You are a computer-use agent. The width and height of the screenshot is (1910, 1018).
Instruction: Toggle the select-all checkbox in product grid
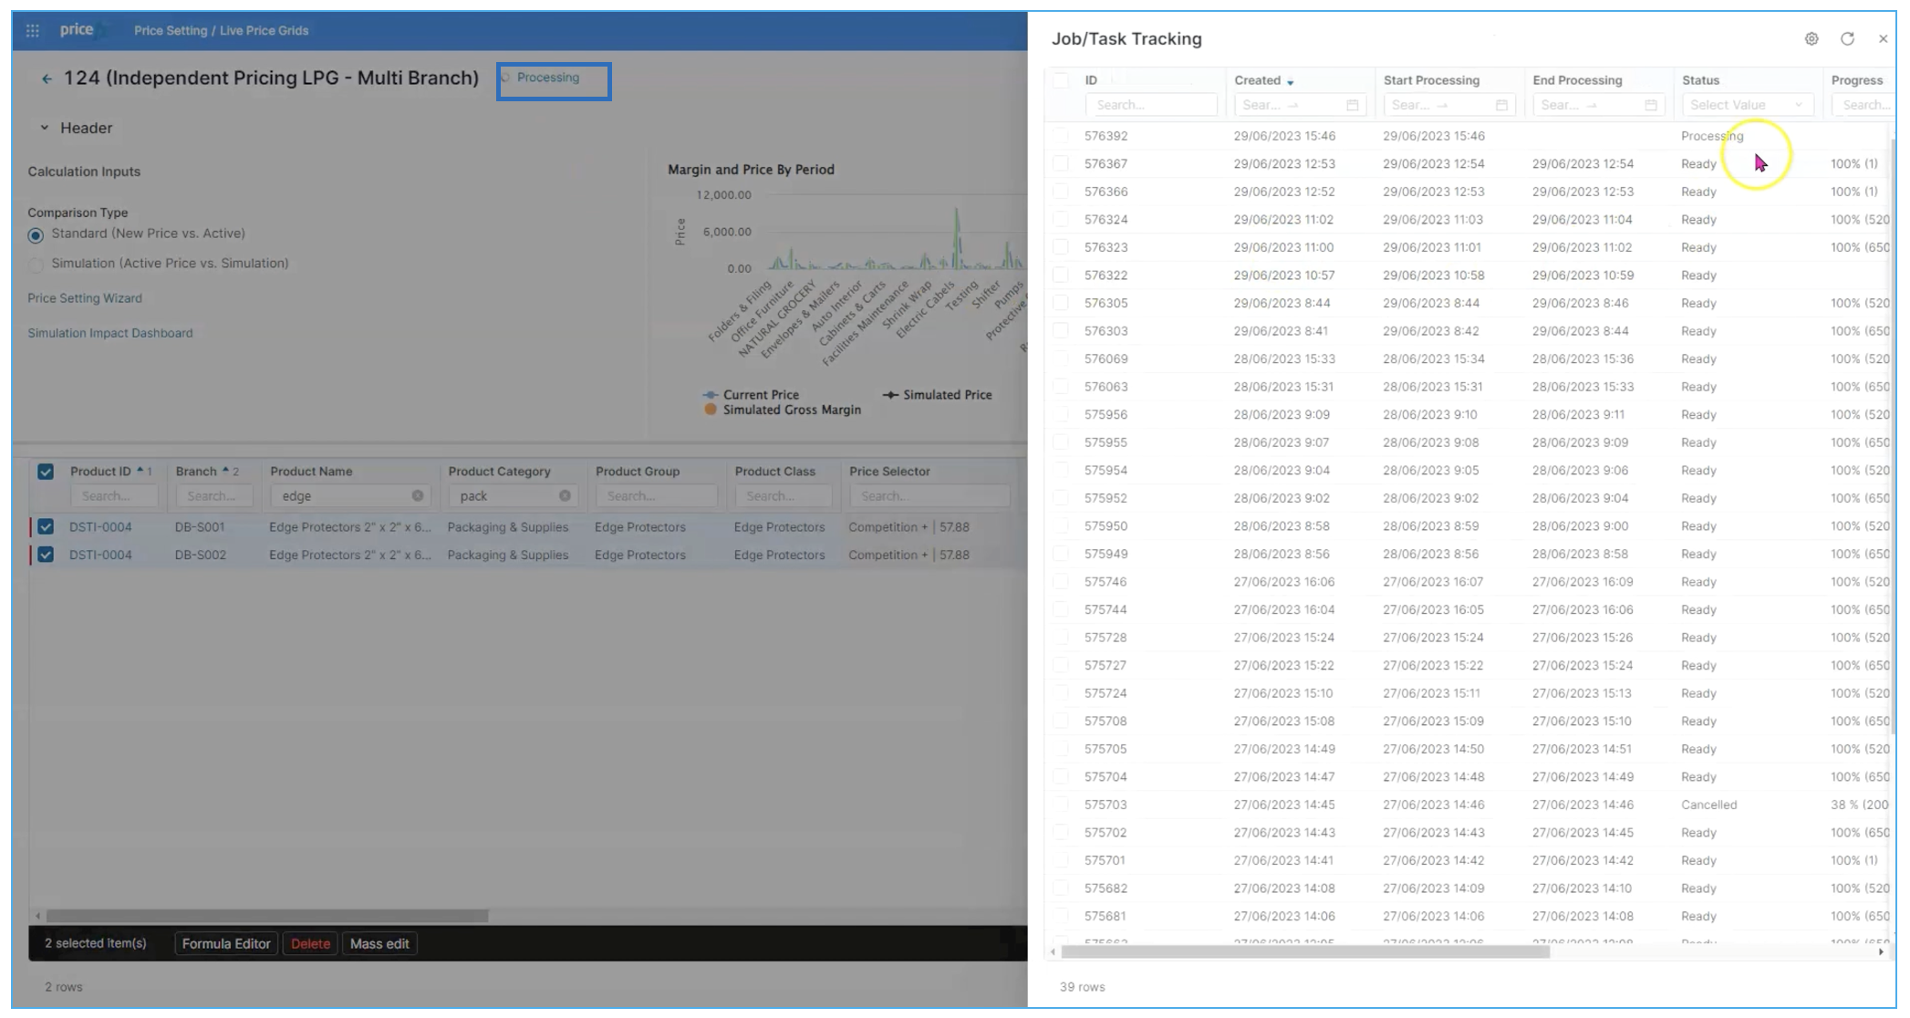(46, 472)
